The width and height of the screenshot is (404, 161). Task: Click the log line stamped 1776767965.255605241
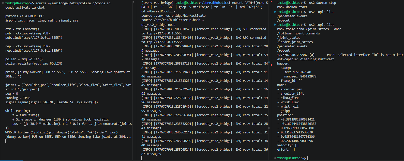click(205, 149)
